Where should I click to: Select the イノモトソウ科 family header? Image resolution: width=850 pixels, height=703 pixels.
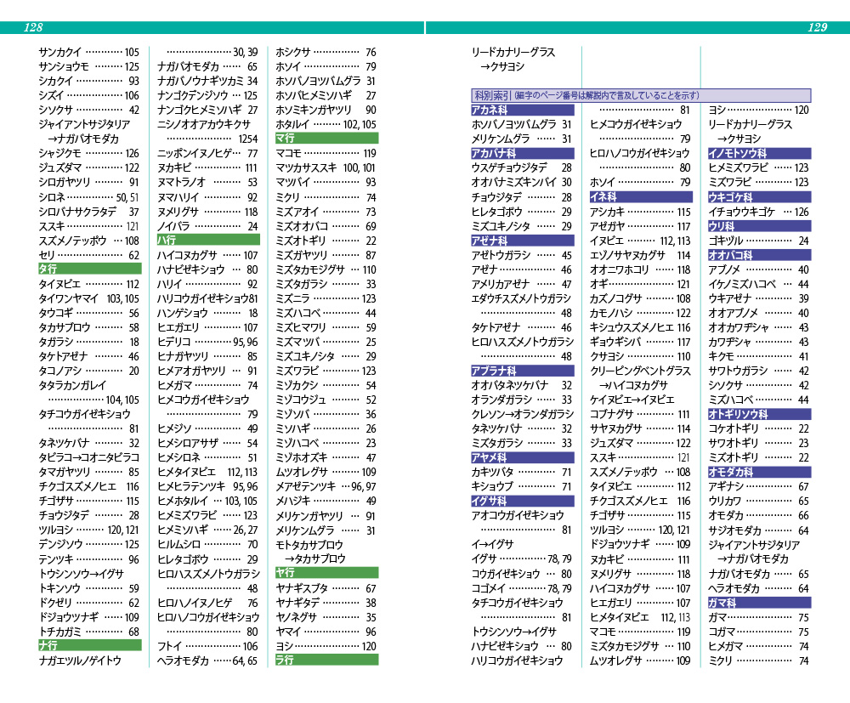(759, 153)
